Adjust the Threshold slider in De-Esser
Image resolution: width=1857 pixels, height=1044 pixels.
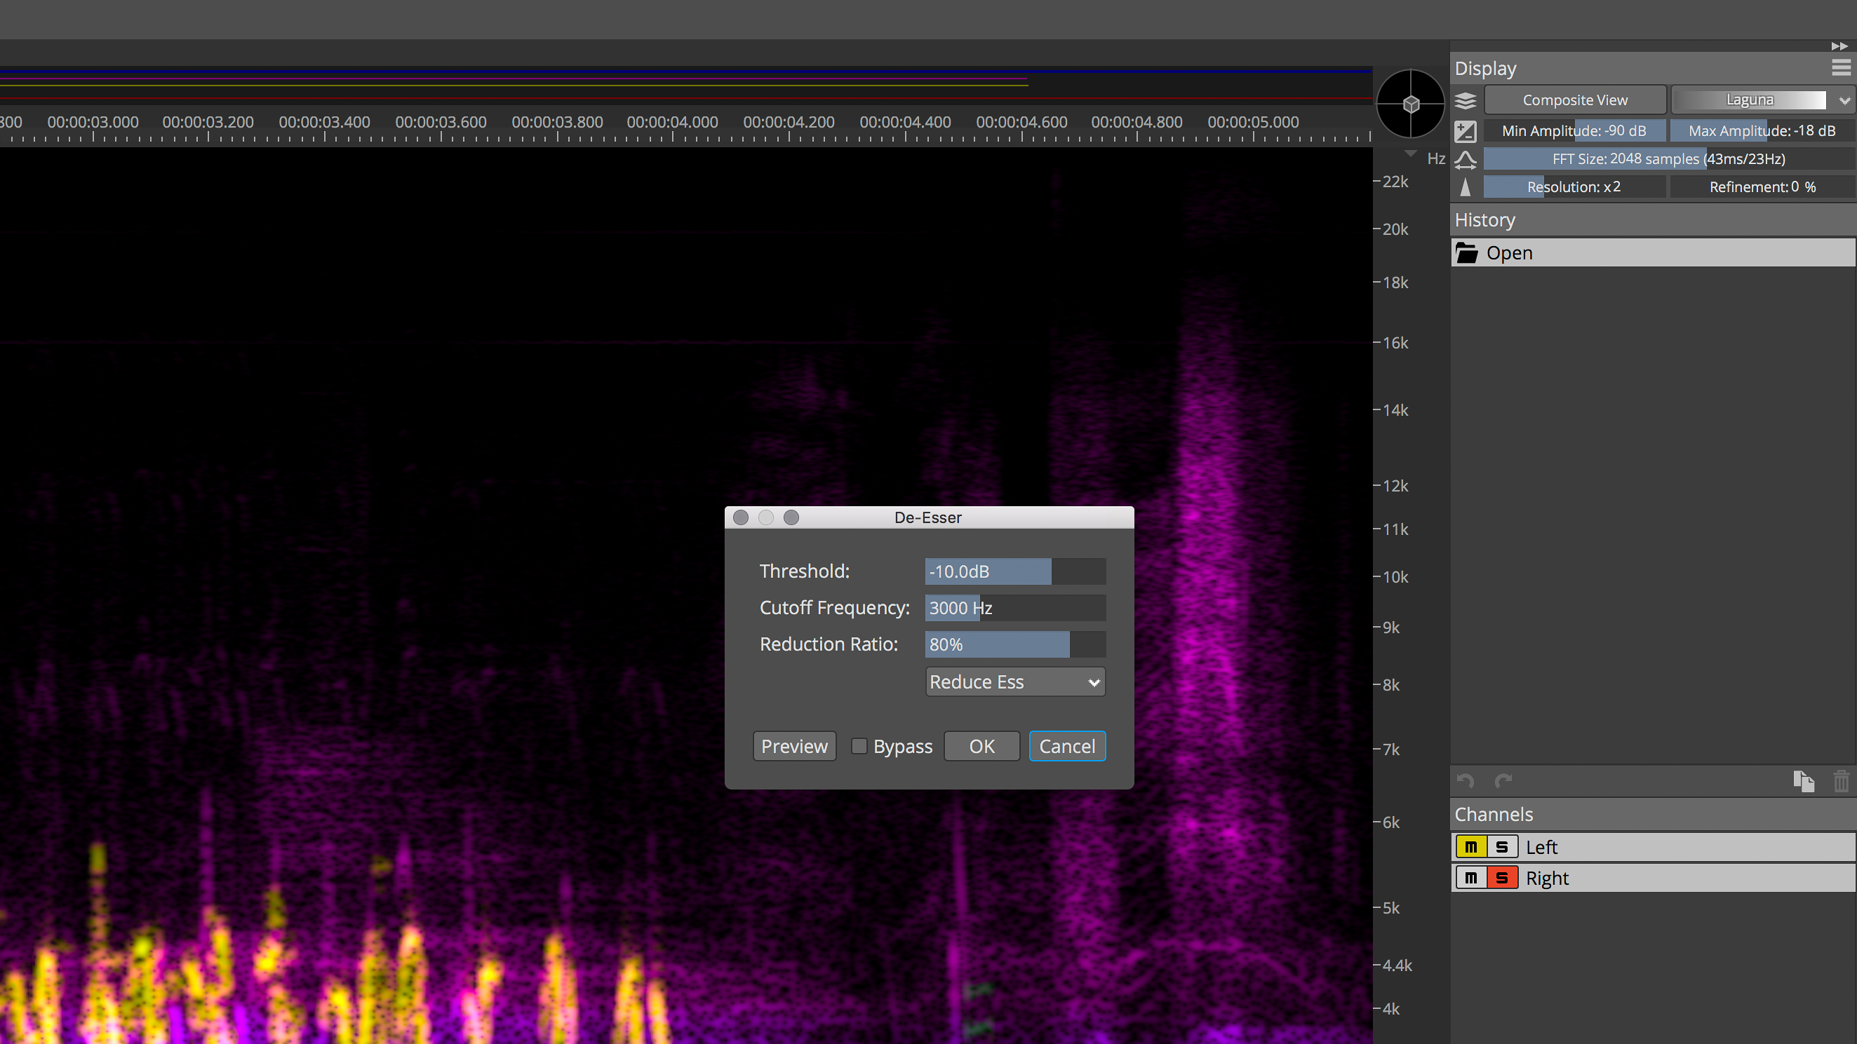[1014, 571]
